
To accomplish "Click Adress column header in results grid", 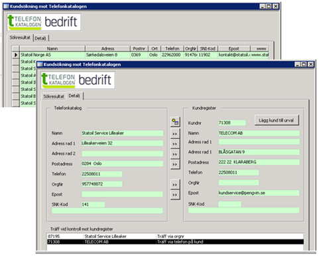I will point(107,49).
